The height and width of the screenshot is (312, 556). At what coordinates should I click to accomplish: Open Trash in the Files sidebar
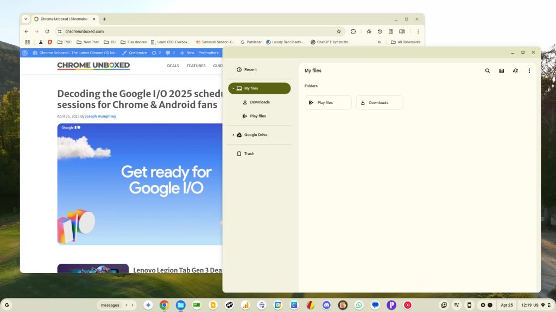coord(259,153)
